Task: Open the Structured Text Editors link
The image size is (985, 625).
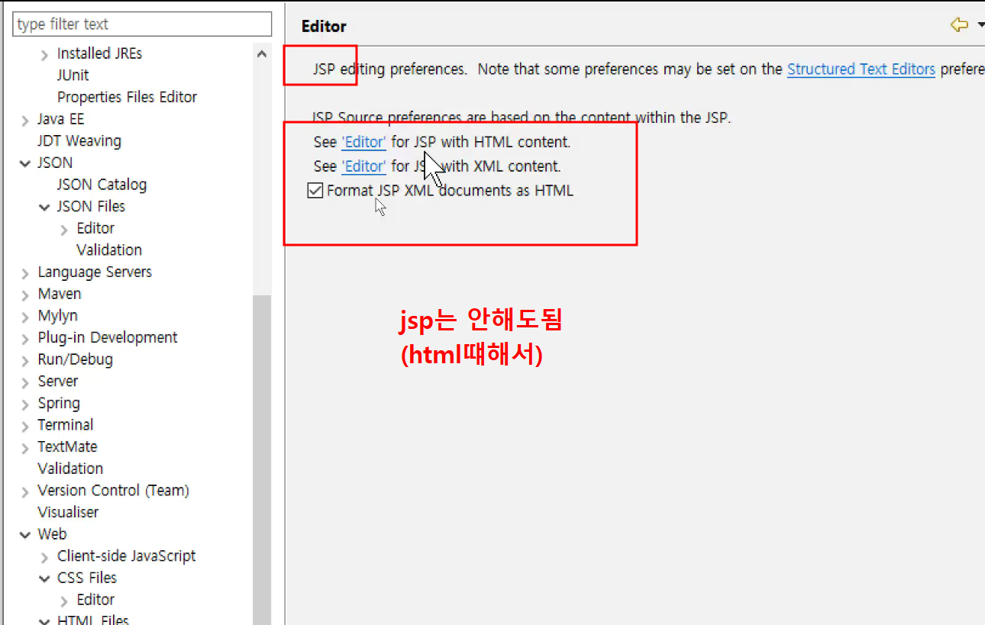Action: click(861, 69)
